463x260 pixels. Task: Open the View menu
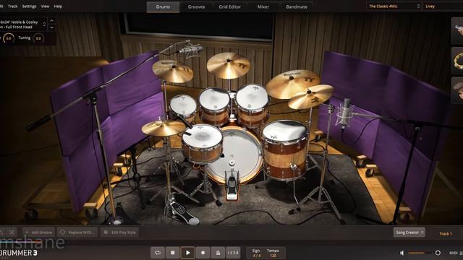(45, 6)
